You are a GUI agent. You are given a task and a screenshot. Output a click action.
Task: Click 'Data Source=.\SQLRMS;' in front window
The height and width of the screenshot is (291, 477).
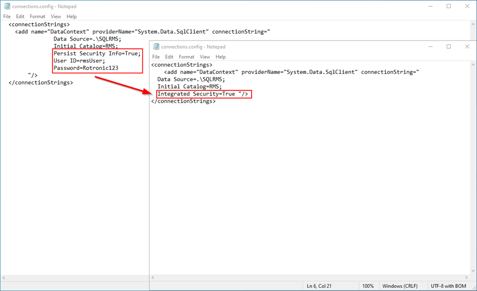pyautogui.click(x=191, y=80)
